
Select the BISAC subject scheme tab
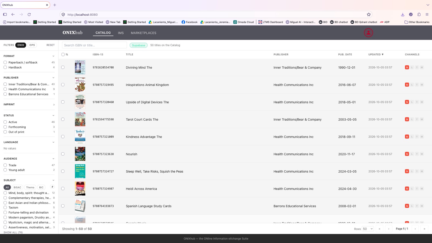coord(17,187)
